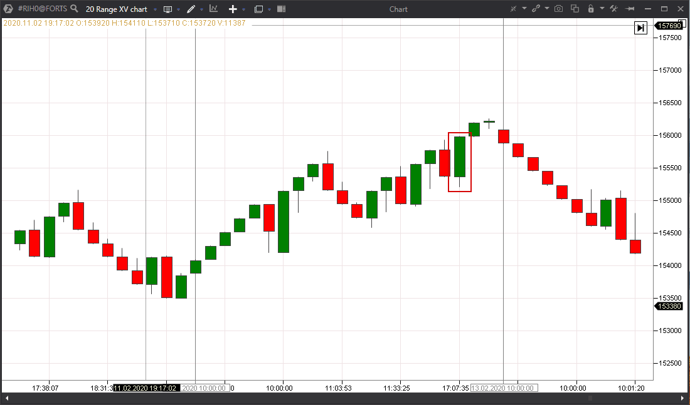
Task: Expand the link instruments dropdown arrow
Action: (x=546, y=9)
